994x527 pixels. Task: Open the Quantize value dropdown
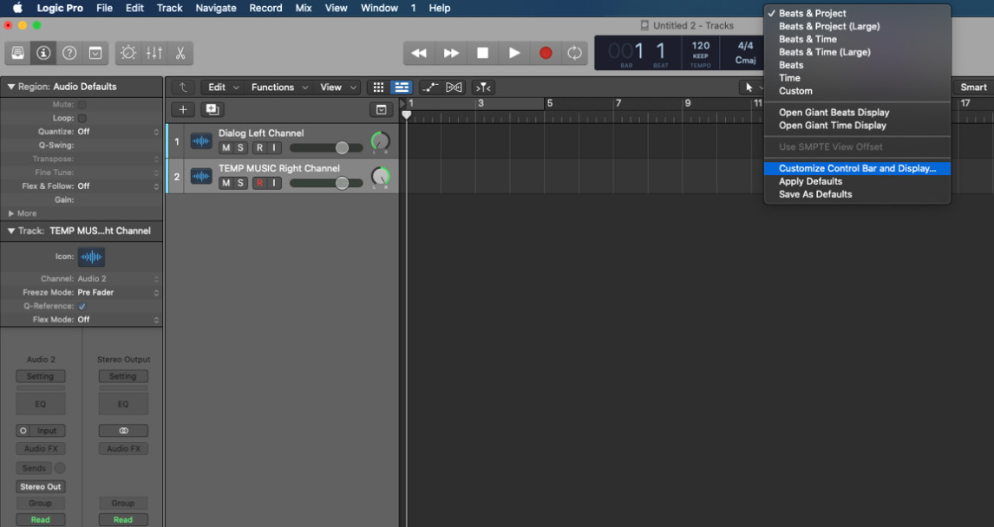click(118, 132)
